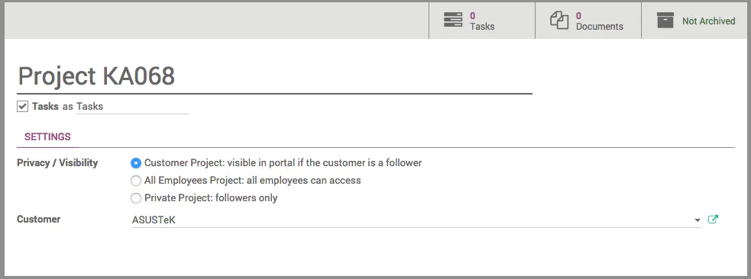The width and height of the screenshot is (751, 279).
Task: Switch to the SETTINGS tab
Action: click(x=47, y=136)
